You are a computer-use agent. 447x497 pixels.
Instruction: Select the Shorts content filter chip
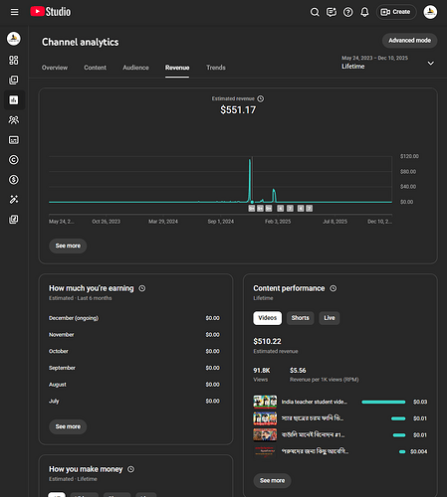[x=300, y=318]
